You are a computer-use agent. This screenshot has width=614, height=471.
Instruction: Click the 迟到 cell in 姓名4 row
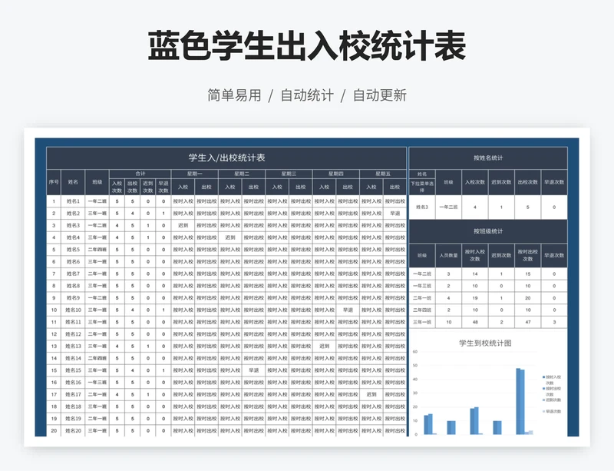tap(229, 237)
